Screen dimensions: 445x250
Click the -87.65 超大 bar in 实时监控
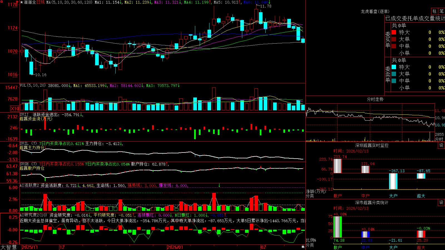[421, 176]
